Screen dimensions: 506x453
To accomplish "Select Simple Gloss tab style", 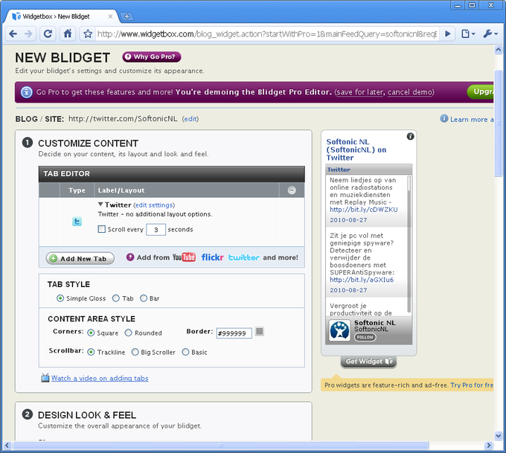I will point(60,298).
